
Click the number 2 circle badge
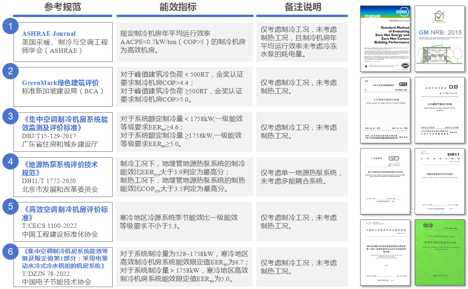[11, 71]
